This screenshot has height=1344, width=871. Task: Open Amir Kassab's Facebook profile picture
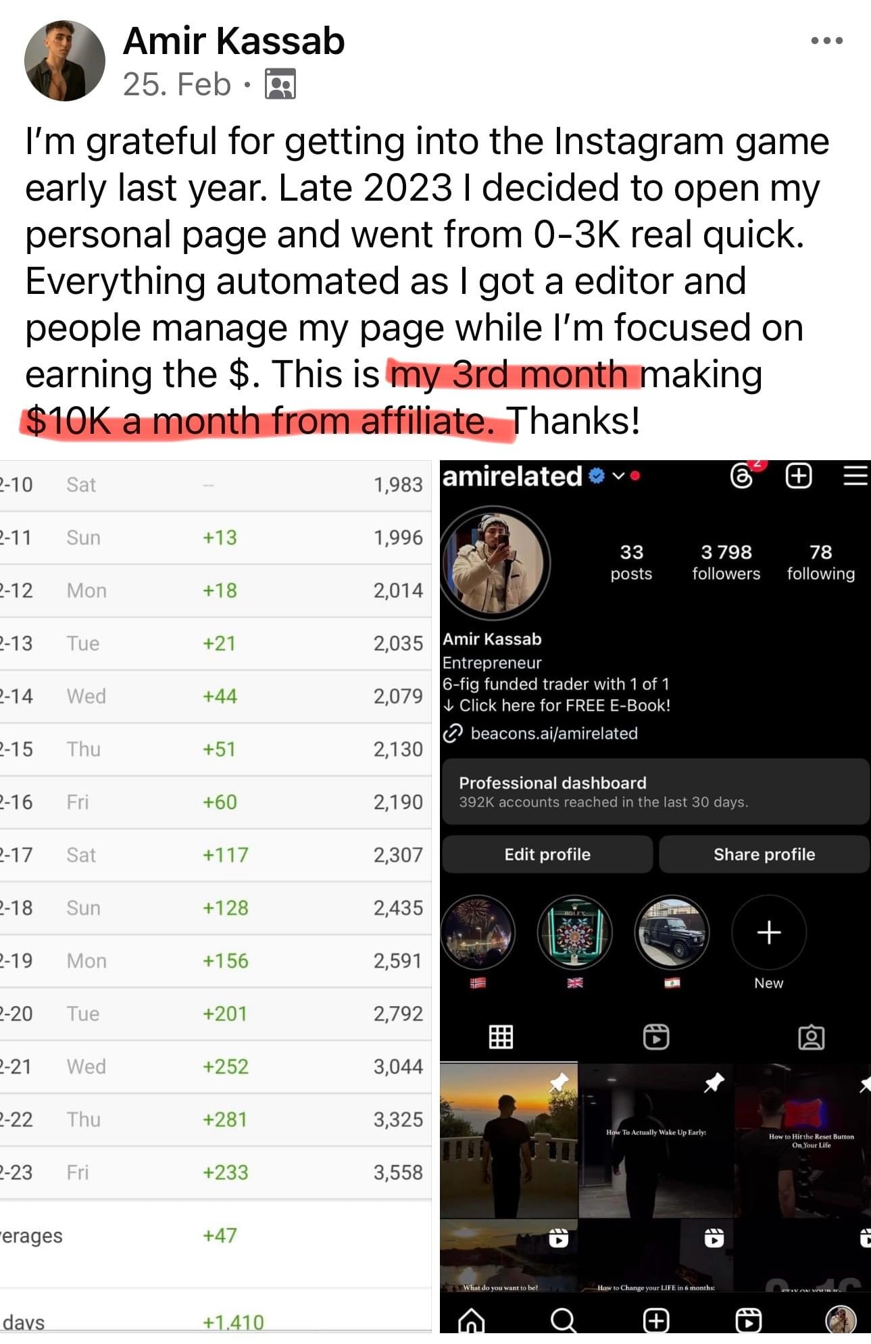(65, 61)
